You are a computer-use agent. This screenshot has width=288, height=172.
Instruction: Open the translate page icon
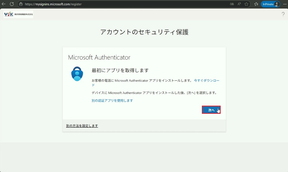(x=232, y=4)
